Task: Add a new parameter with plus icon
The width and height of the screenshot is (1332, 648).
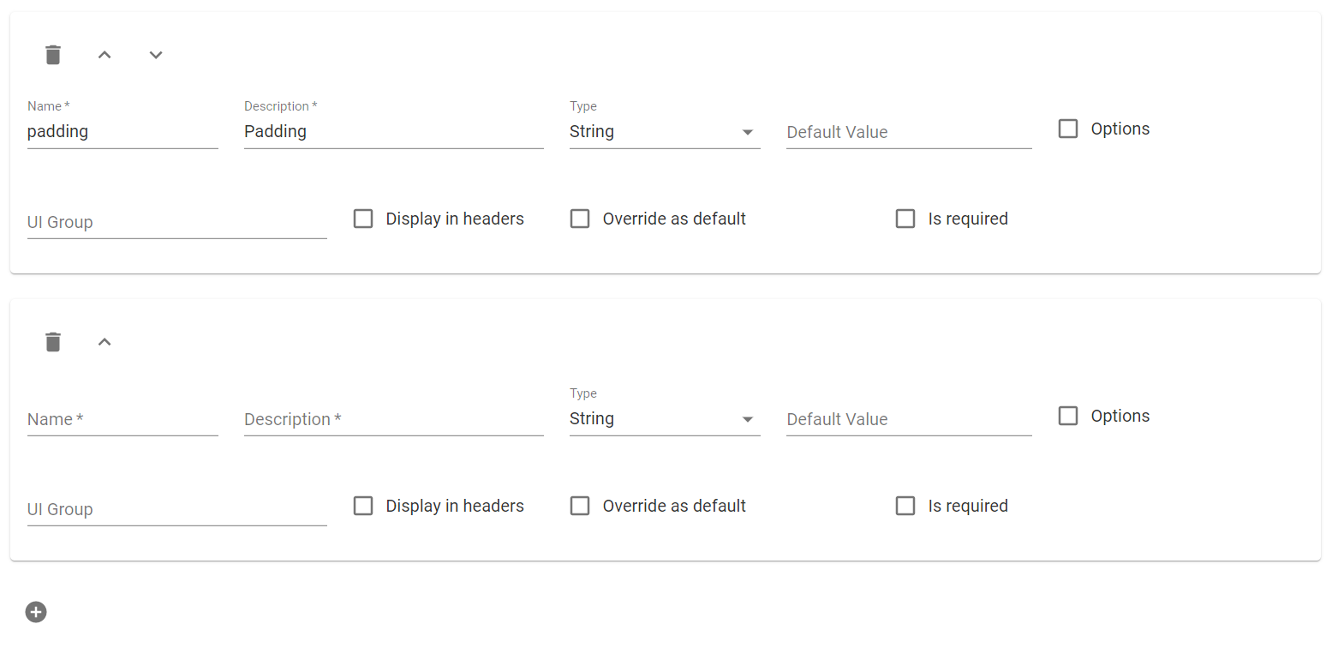Action: (x=36, y=612)
